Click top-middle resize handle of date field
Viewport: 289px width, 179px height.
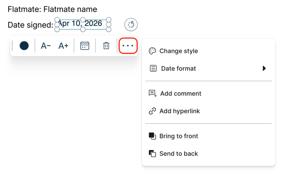tap(83, 20)
